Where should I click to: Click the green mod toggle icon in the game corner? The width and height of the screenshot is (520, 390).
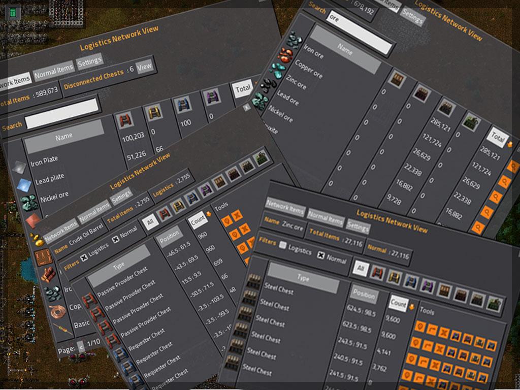point(13,13)
